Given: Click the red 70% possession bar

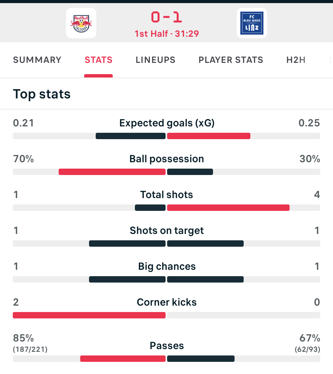Looking at the screenshot, I should tap(112, 172).
